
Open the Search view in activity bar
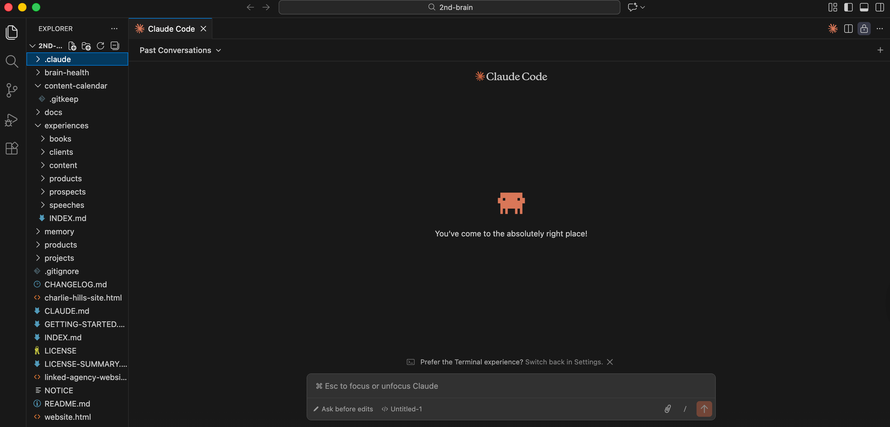click(12, 61)
